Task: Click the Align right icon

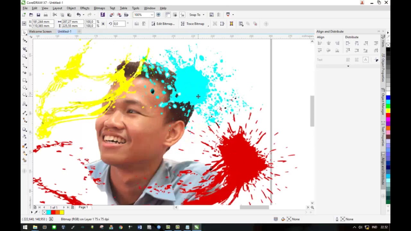Action: pyautogui.click(x=337, y=43)
